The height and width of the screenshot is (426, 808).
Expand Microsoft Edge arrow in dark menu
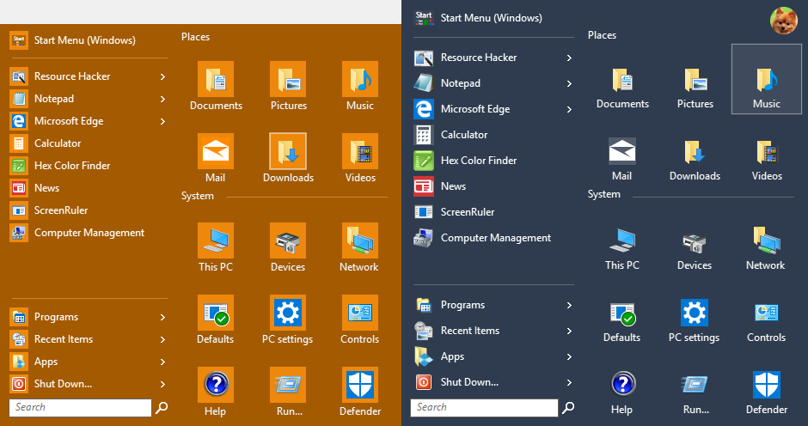pos(569,109)
